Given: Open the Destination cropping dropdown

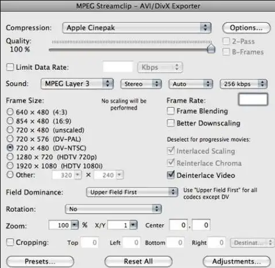Looking at the screenshot, I should tap(252, 243).
